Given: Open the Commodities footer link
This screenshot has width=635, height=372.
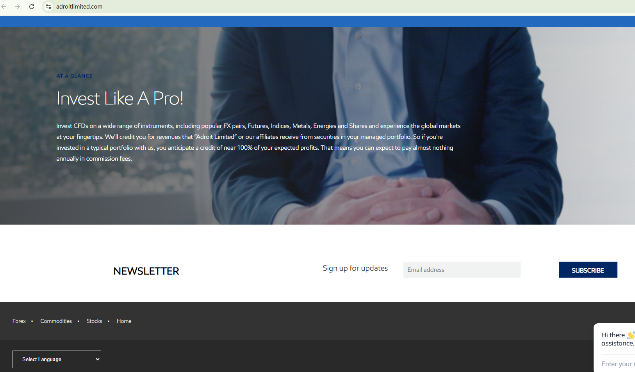Looking at the screenshot, I should 56,321.
